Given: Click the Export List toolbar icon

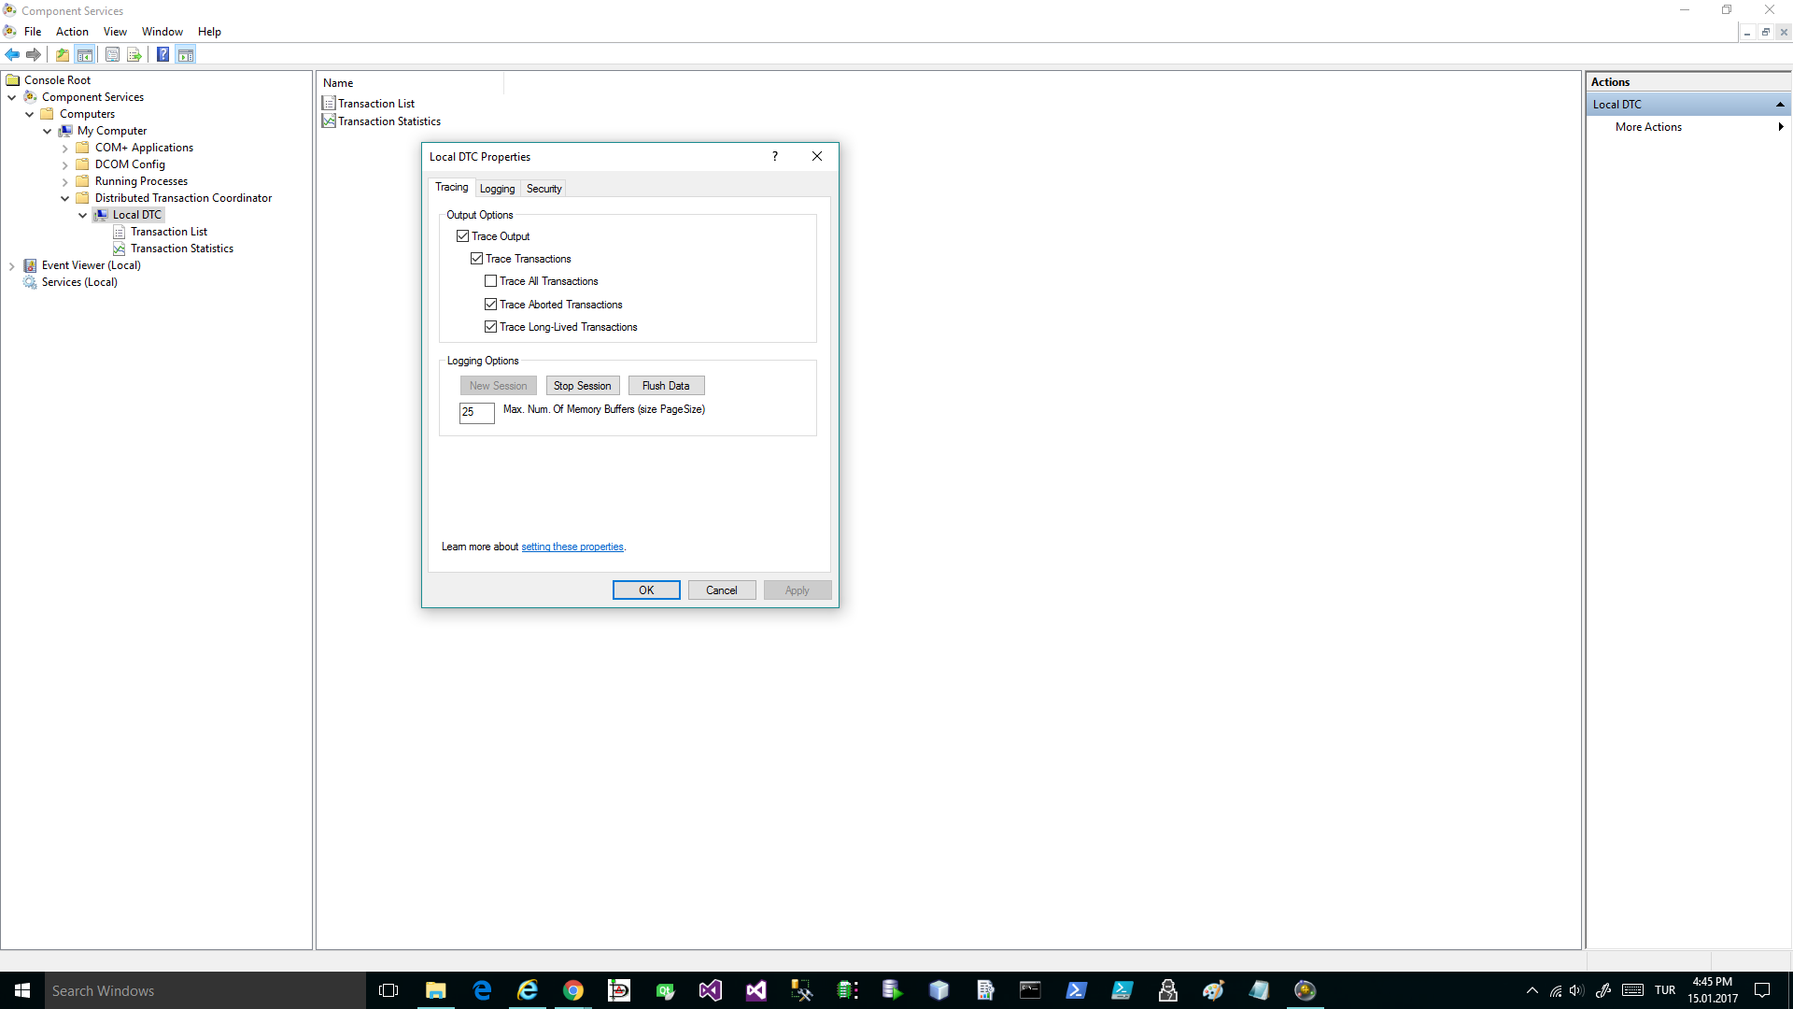Looking at the screenshot, I should [134, 54].
